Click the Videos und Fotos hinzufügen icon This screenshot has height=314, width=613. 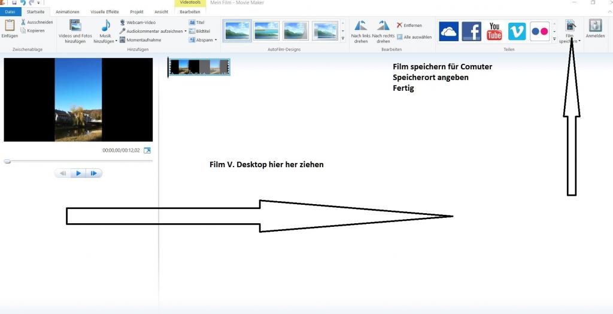point(75,26)
